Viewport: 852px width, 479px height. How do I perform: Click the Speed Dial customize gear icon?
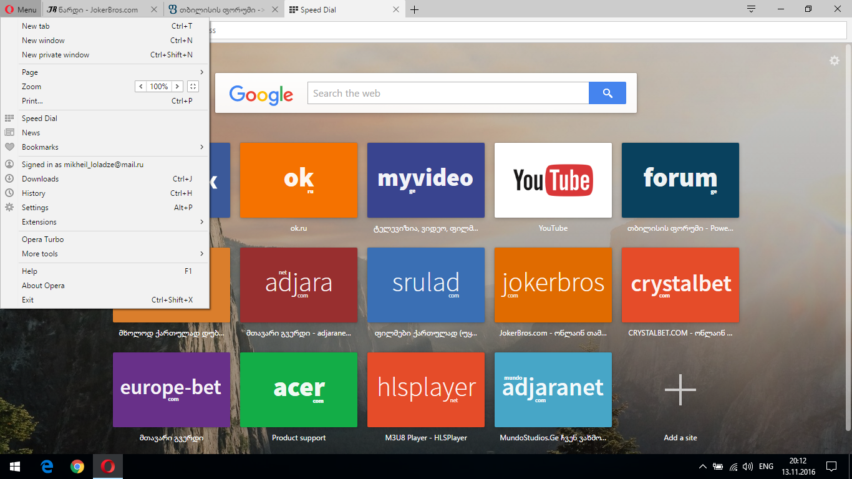pos(835,60)
